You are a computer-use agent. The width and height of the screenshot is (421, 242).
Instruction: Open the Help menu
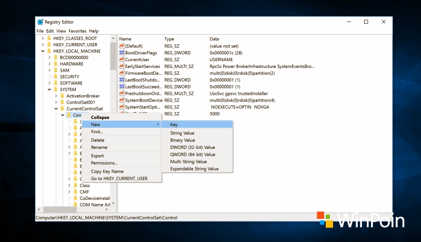94,31
